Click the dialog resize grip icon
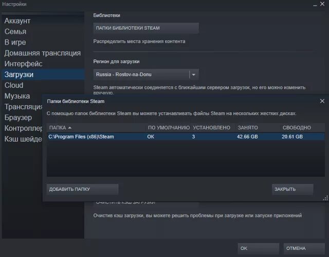Image resolution: width=329 pixels, height=257 pixels. [325, 199]
